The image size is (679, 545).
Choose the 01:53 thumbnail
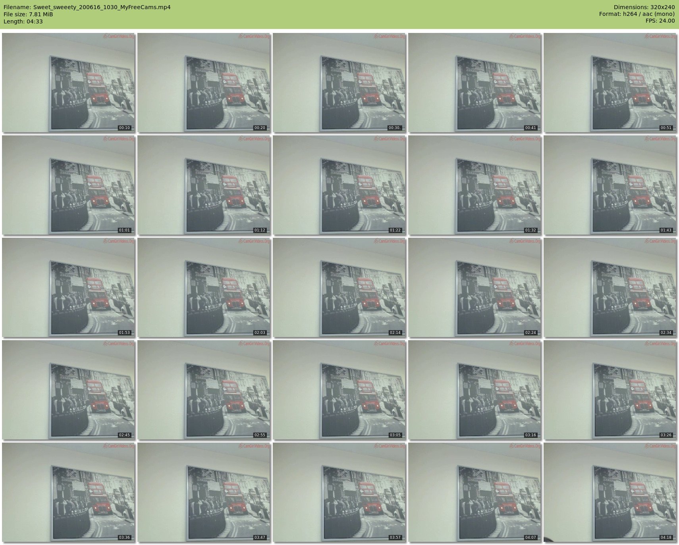click(x=68, y=287)
